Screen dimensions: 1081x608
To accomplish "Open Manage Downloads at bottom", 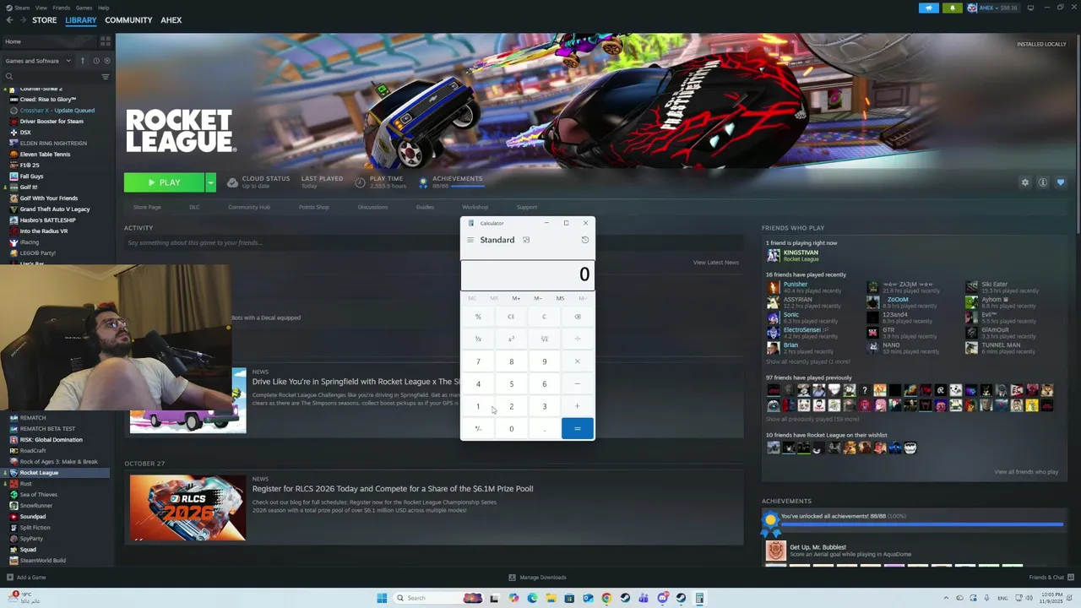I will tap(537, 578).
